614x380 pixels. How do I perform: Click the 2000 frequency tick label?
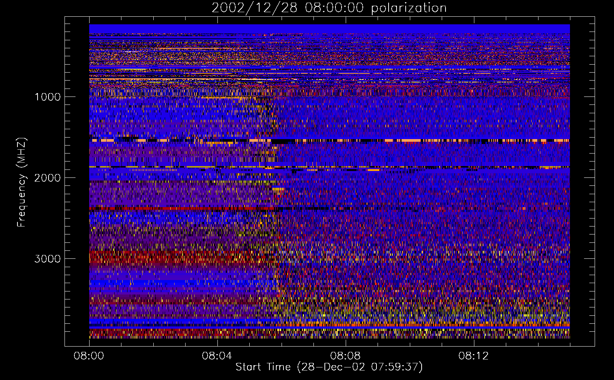click(x=47, y=178)
